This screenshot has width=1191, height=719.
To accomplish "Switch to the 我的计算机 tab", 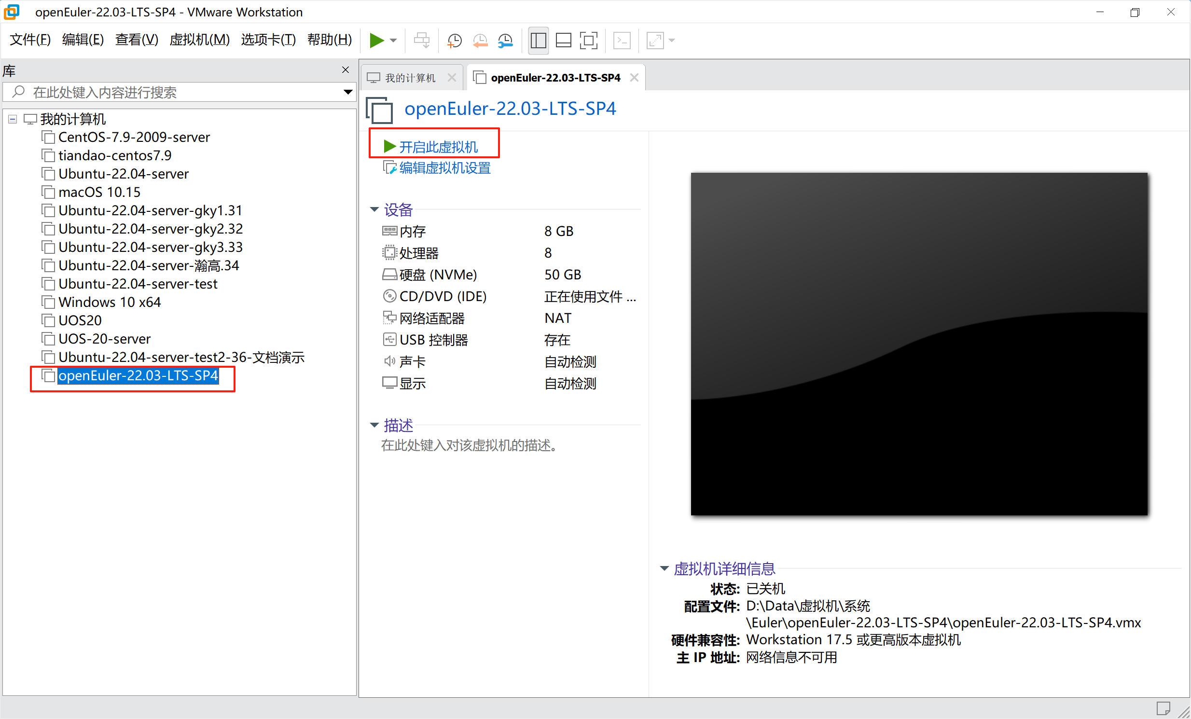I will pos(410,77).
